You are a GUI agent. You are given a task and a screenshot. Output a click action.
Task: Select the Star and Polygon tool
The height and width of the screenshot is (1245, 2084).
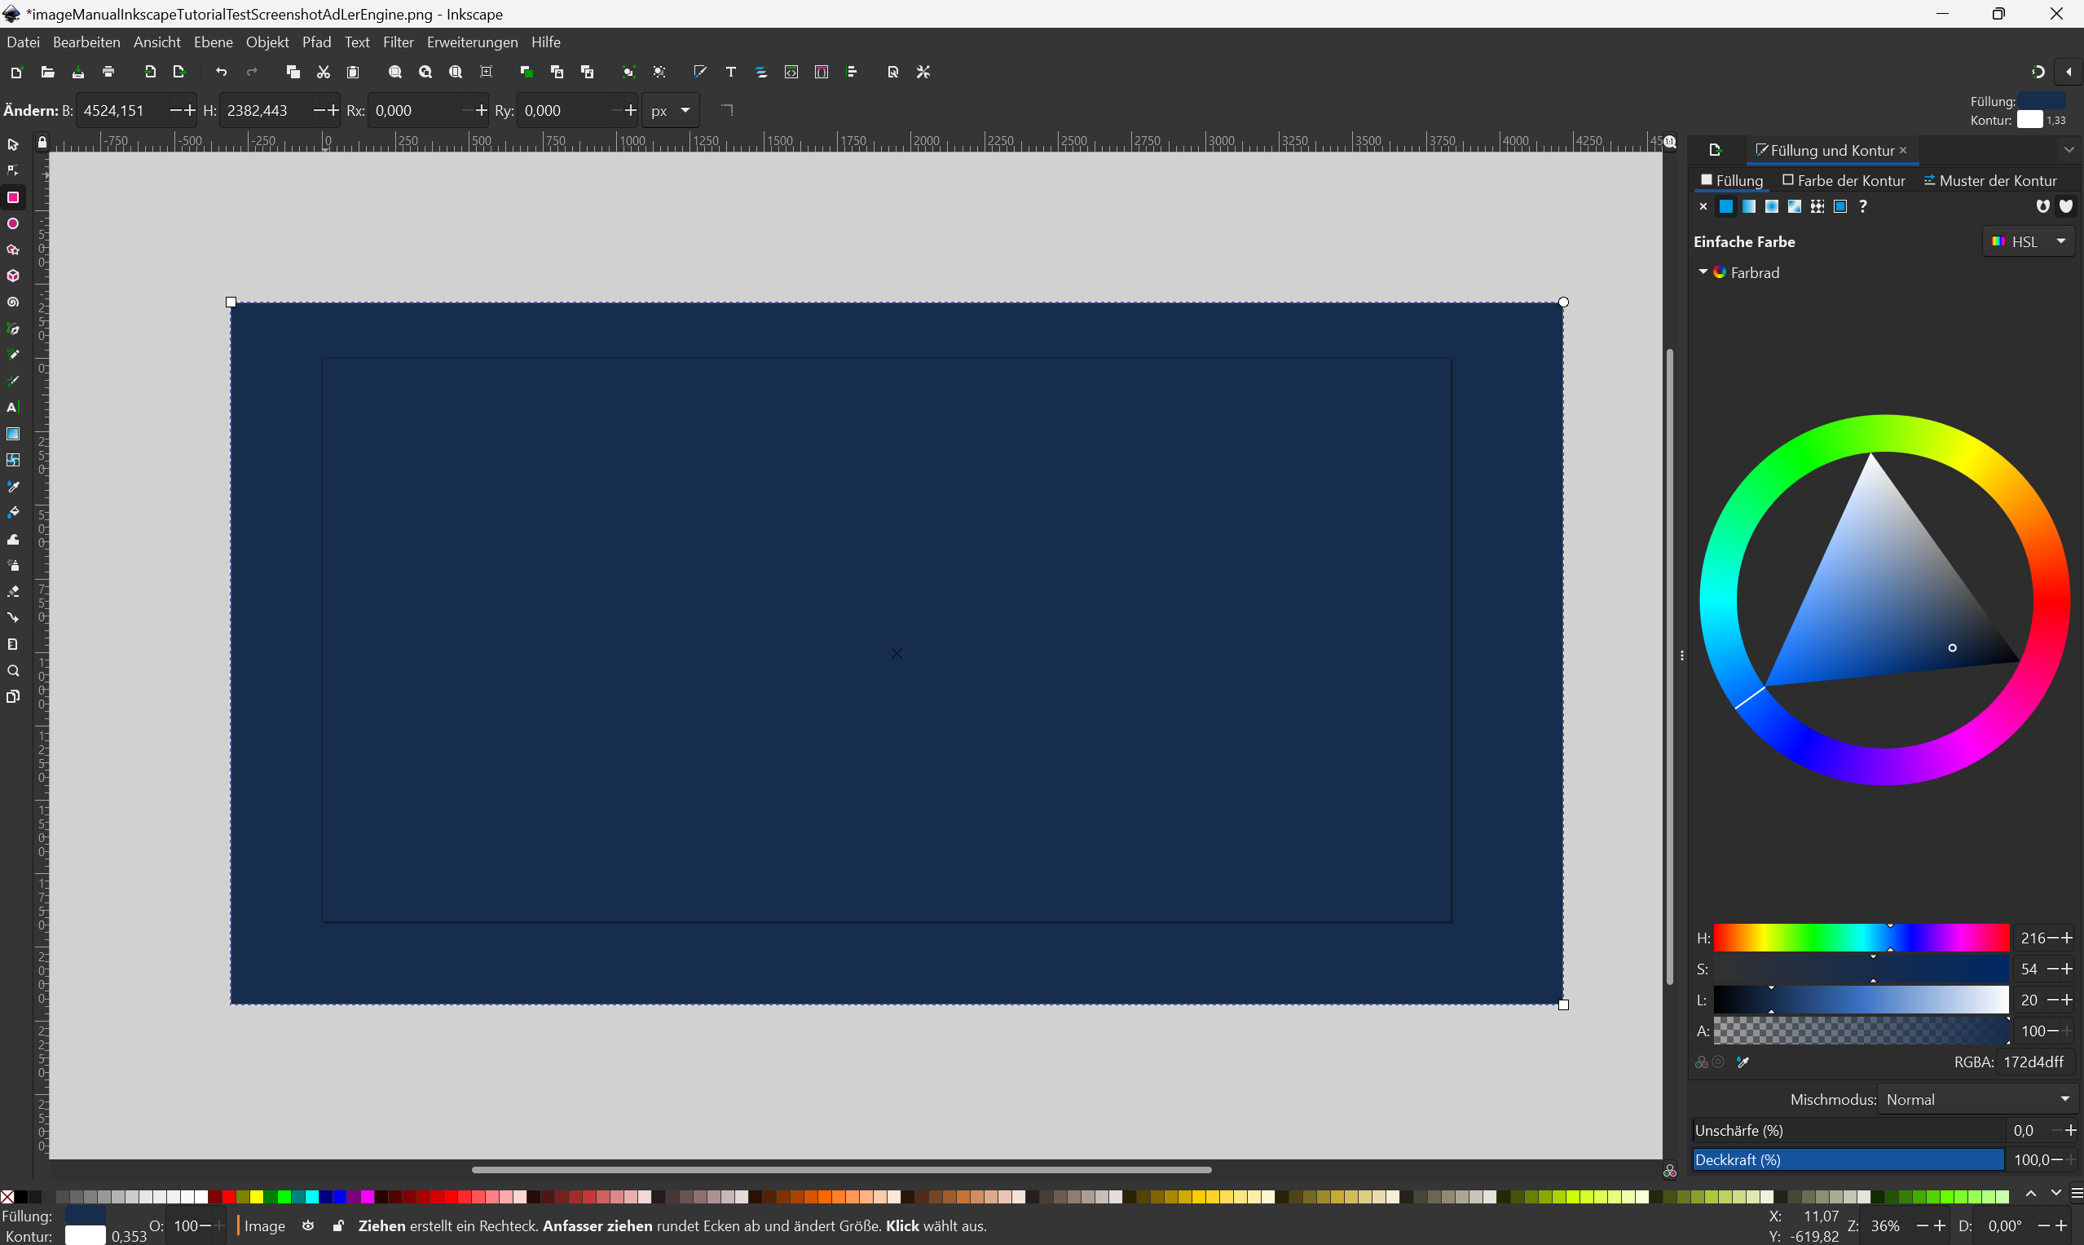[x=12, y=250]
